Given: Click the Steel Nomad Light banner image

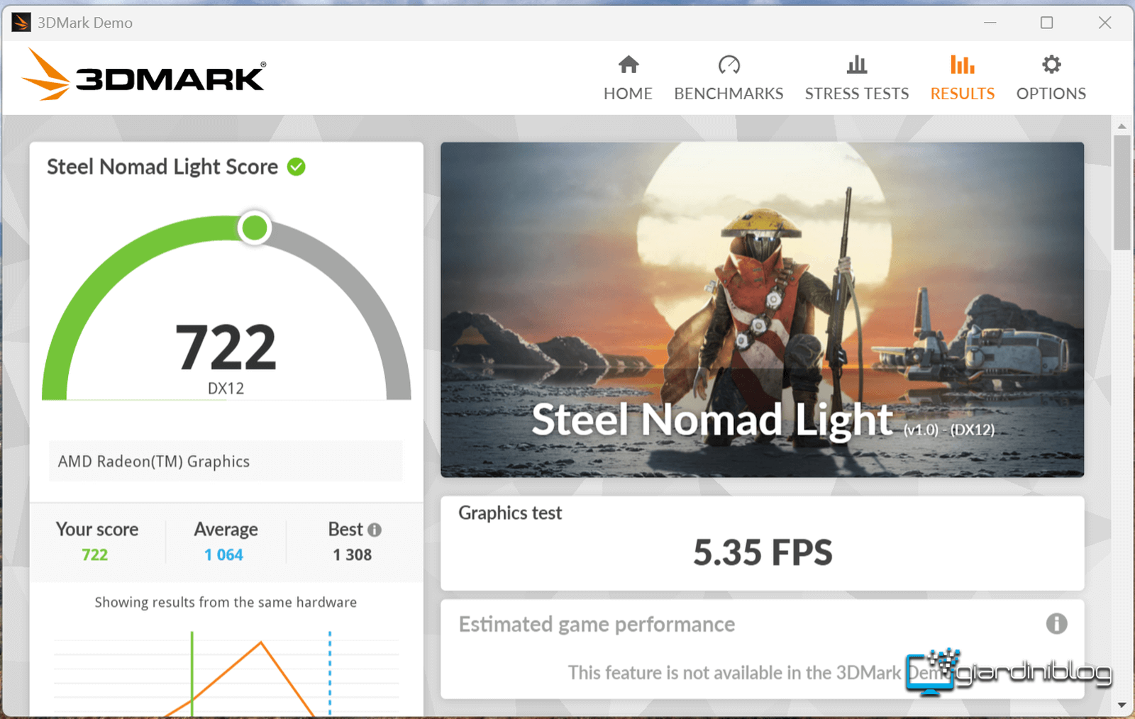Looking at the screenshot, I should [762, 309].
